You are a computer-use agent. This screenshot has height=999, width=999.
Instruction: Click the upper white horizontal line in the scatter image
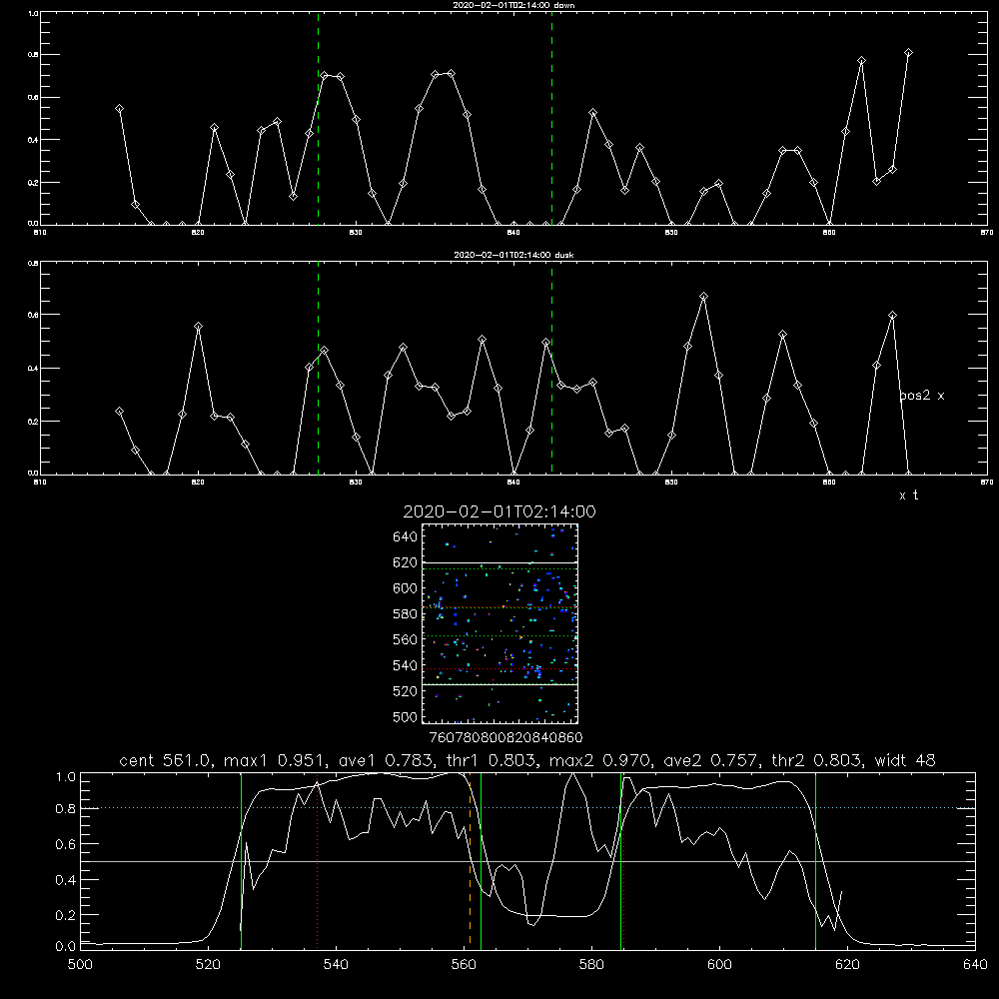[x=499, y=563]
